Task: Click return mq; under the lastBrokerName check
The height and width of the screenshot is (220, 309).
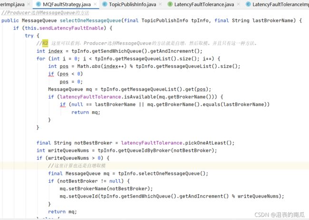Action: (86, 113)
